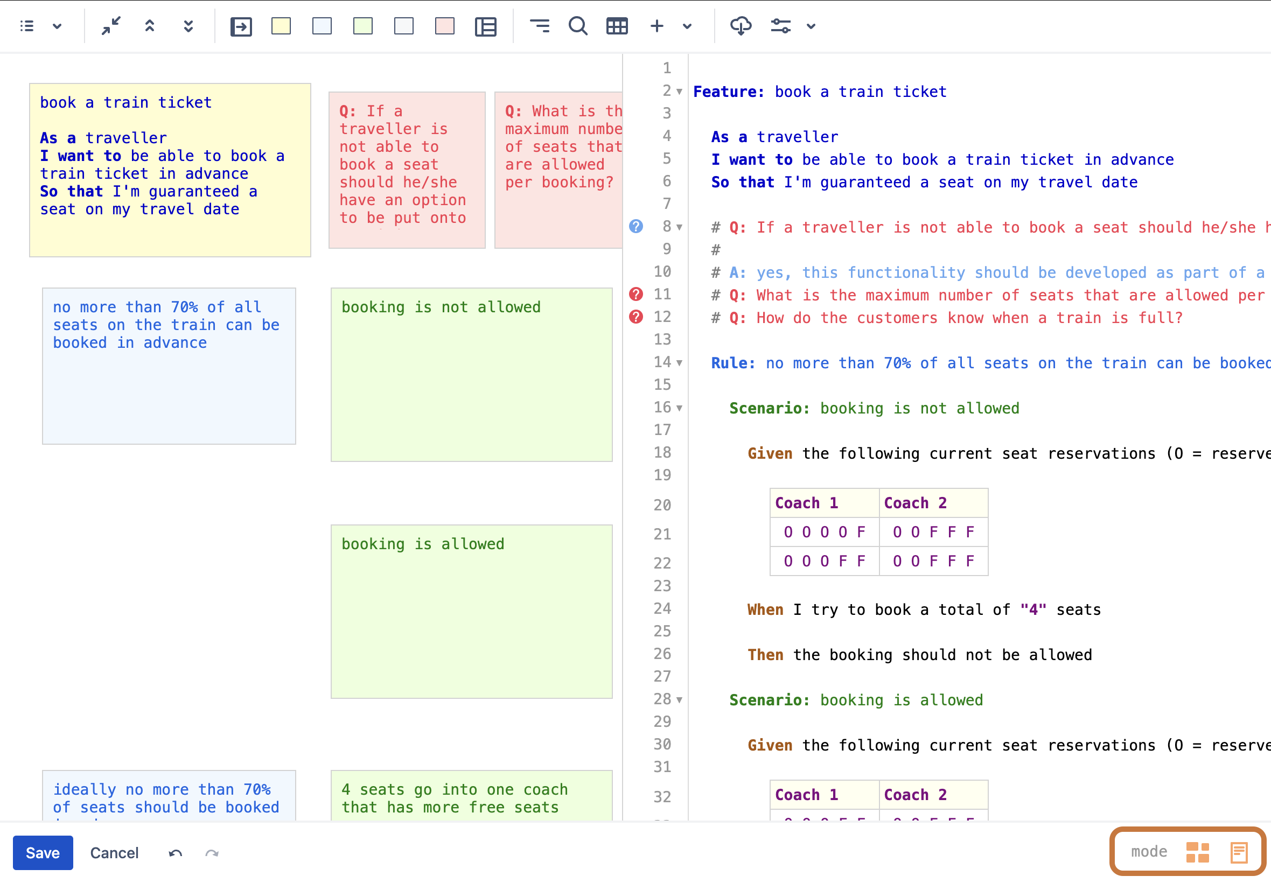1271x883 pixels.
Task: Click the align lines icon
Action: coord(540,26)
